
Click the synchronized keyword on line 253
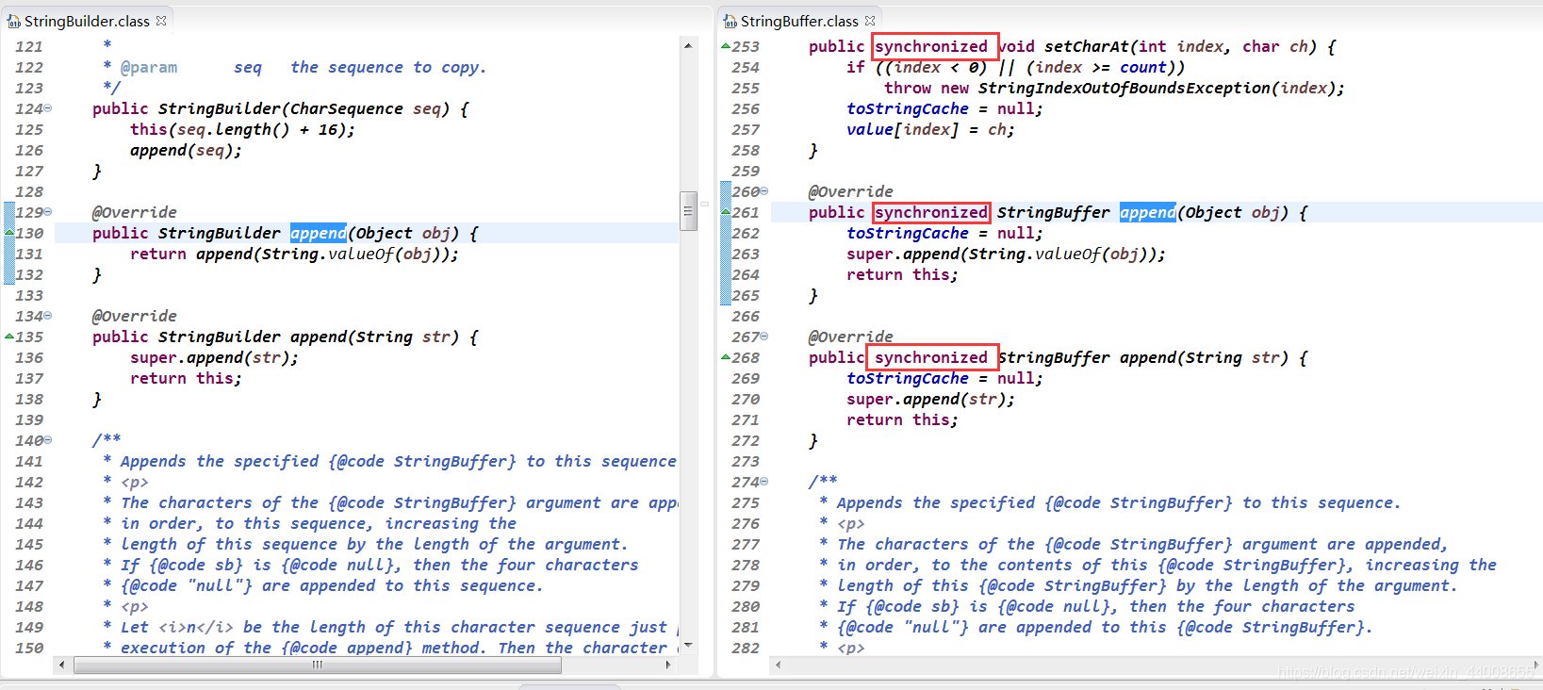point(931,46)
